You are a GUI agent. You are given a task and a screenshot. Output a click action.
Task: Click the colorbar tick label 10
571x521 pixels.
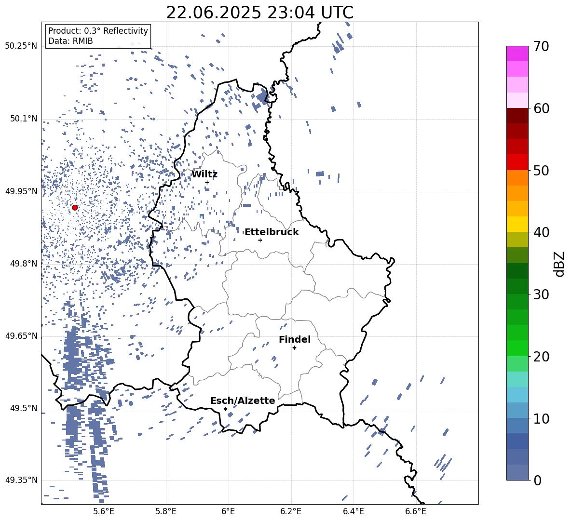[541, 418]
